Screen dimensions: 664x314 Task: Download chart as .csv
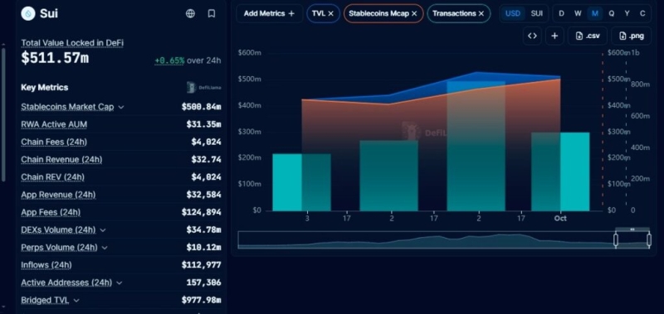click(588, 36)
